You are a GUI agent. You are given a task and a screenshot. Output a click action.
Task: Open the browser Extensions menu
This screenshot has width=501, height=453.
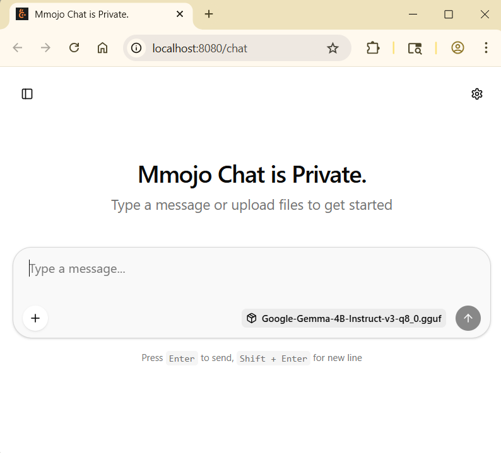[x=373, y=48]
